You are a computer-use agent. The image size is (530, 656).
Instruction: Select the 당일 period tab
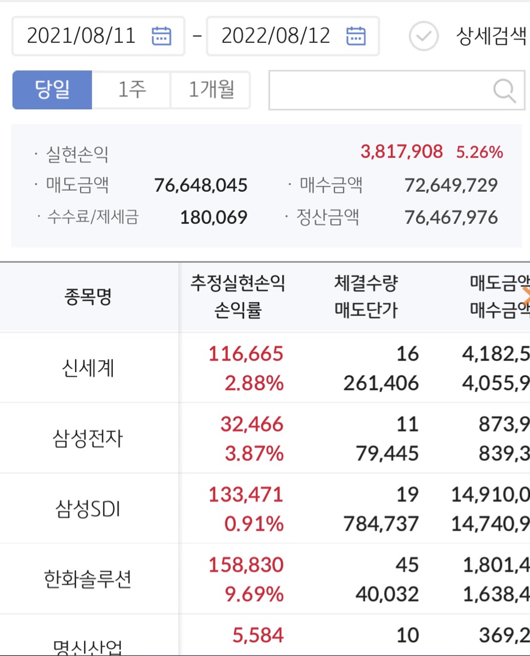pos(52,90)
